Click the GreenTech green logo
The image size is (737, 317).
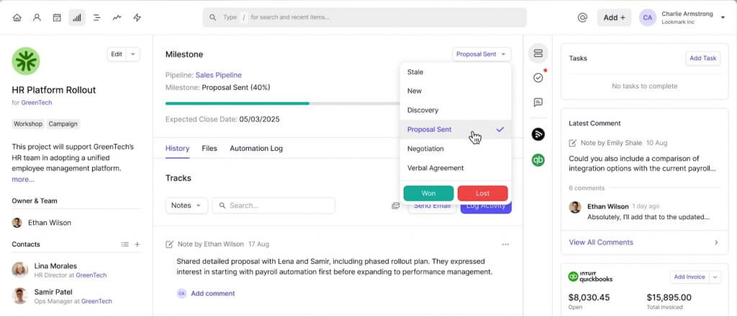26,61
